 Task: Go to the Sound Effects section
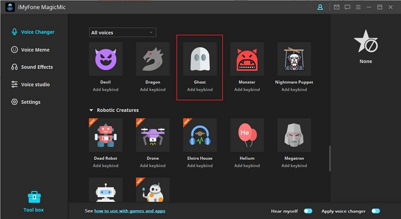click(x=37, y=67)
